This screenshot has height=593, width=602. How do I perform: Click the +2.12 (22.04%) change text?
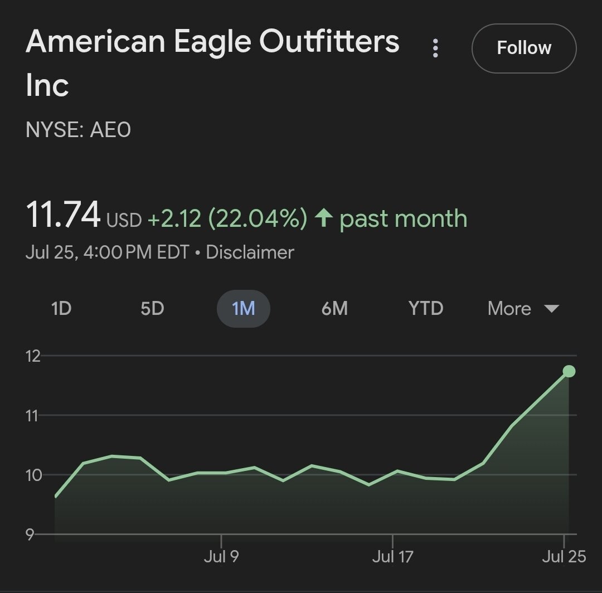(227, 218)
